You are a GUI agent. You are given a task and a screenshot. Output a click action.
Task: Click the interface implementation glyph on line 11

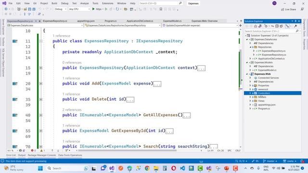click(15, 41)
